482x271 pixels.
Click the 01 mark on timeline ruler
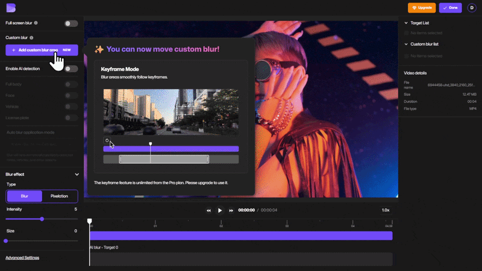(x=155, y=226)
